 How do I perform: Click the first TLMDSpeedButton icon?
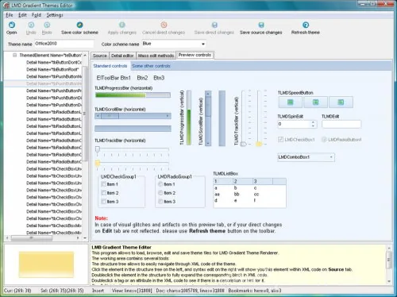pos(291,102)
